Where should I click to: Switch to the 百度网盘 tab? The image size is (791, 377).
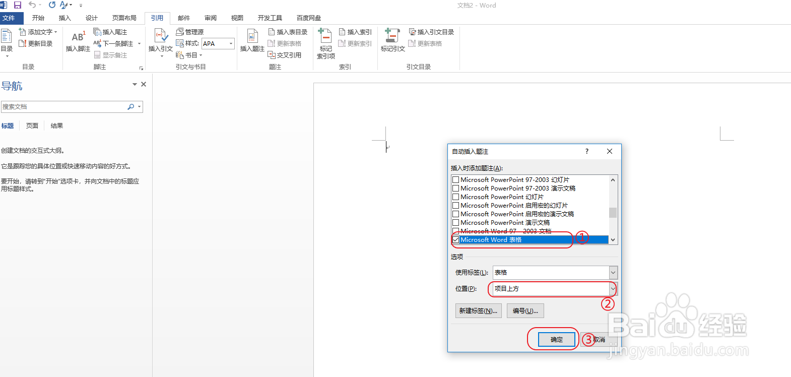coord(309,18)
